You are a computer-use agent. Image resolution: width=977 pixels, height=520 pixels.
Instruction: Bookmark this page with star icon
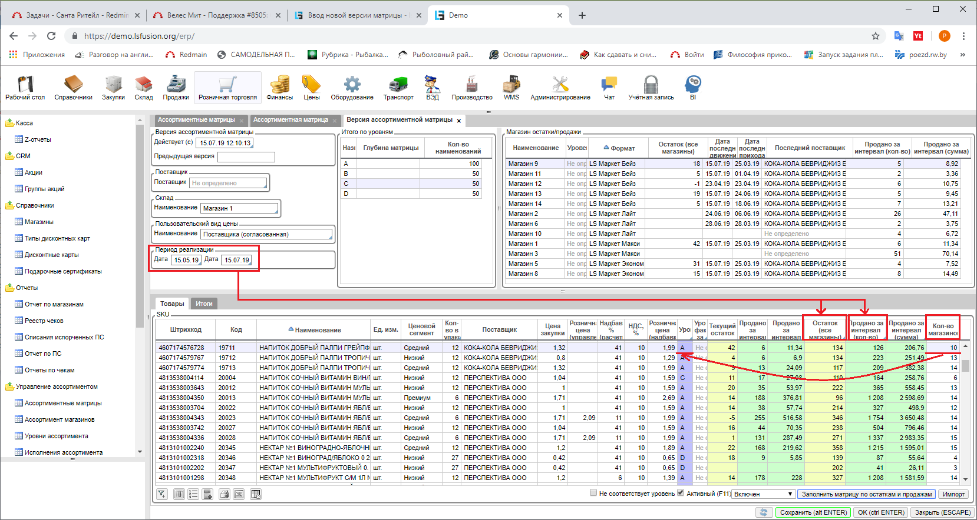coord(876,36)
